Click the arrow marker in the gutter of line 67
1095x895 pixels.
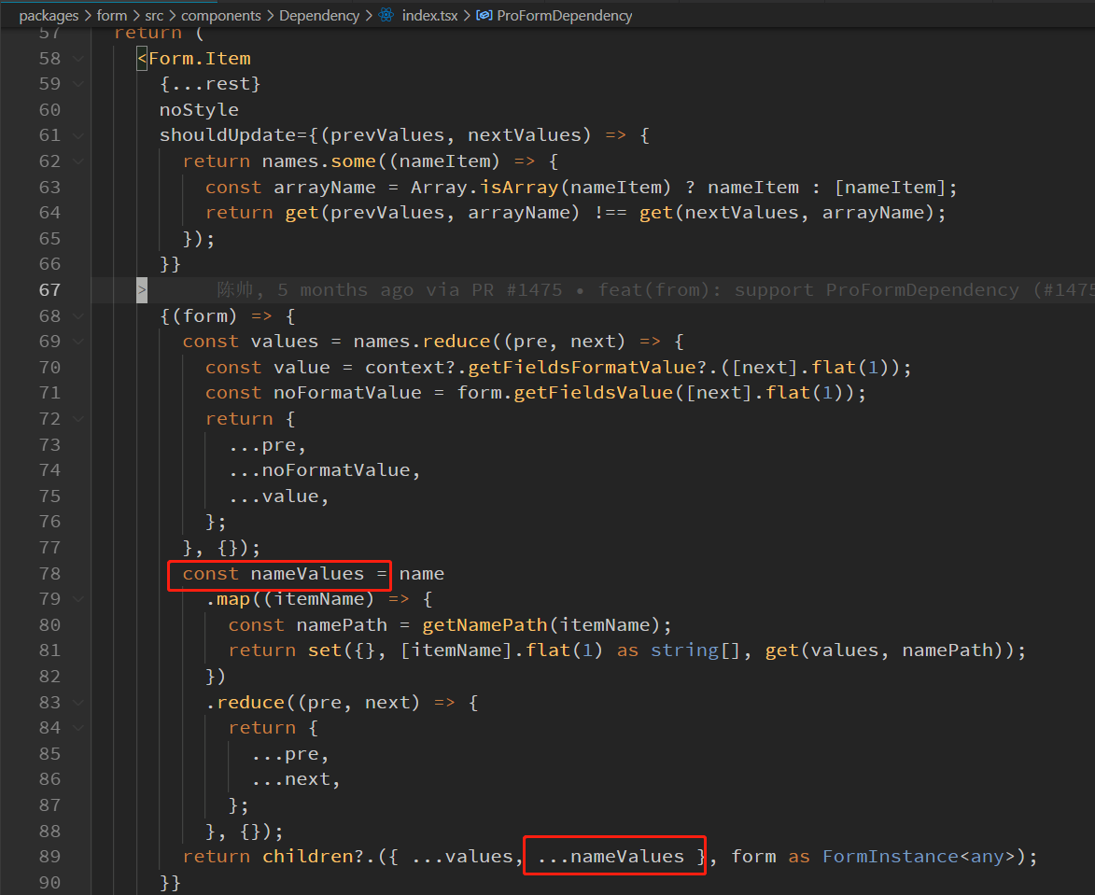coord(142,289)
